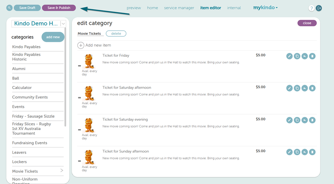The image size is (334, 184).
Task: Delete the Ticket for Saturday evening item
Action: pyautogui.click(x=312, y=120)
